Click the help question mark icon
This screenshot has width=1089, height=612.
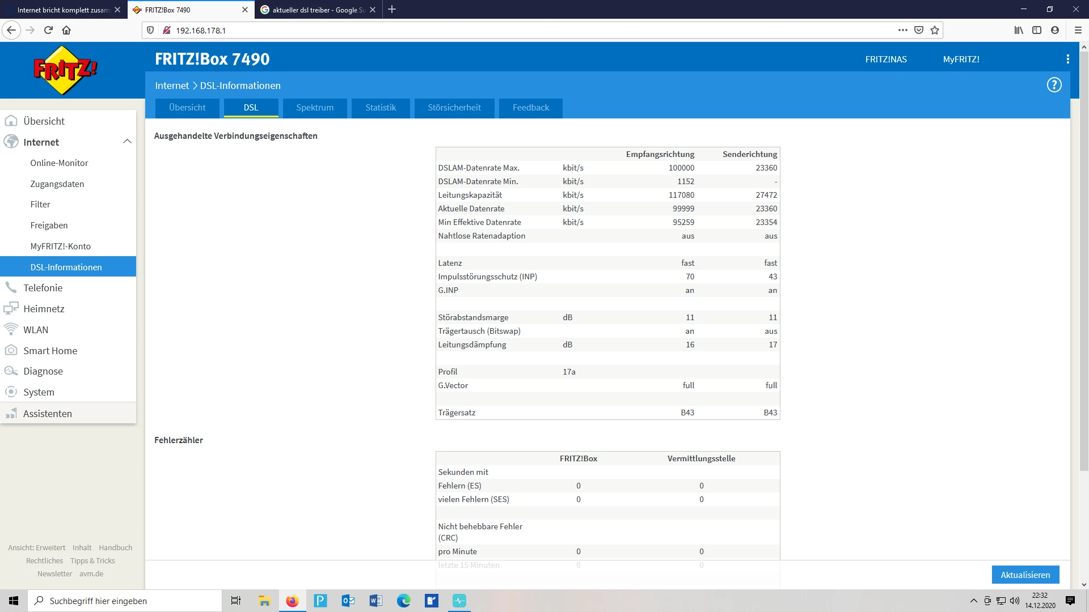pyautogui.click(x=1054, y=85)
